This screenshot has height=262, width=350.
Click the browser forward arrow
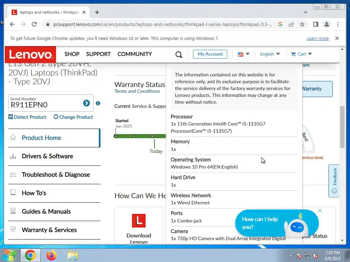pyautogui.click(x=23, y=24)
